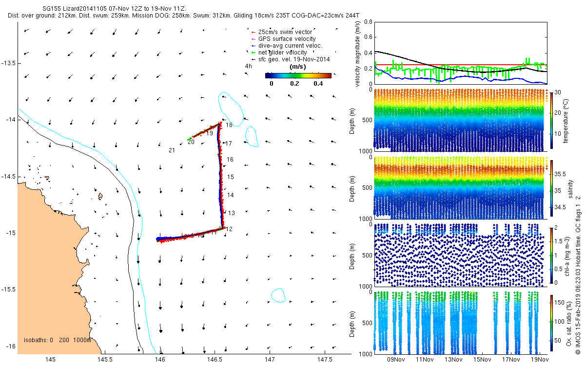Click the 'dive-avg current veloc.' legend entry

point(290,46)
